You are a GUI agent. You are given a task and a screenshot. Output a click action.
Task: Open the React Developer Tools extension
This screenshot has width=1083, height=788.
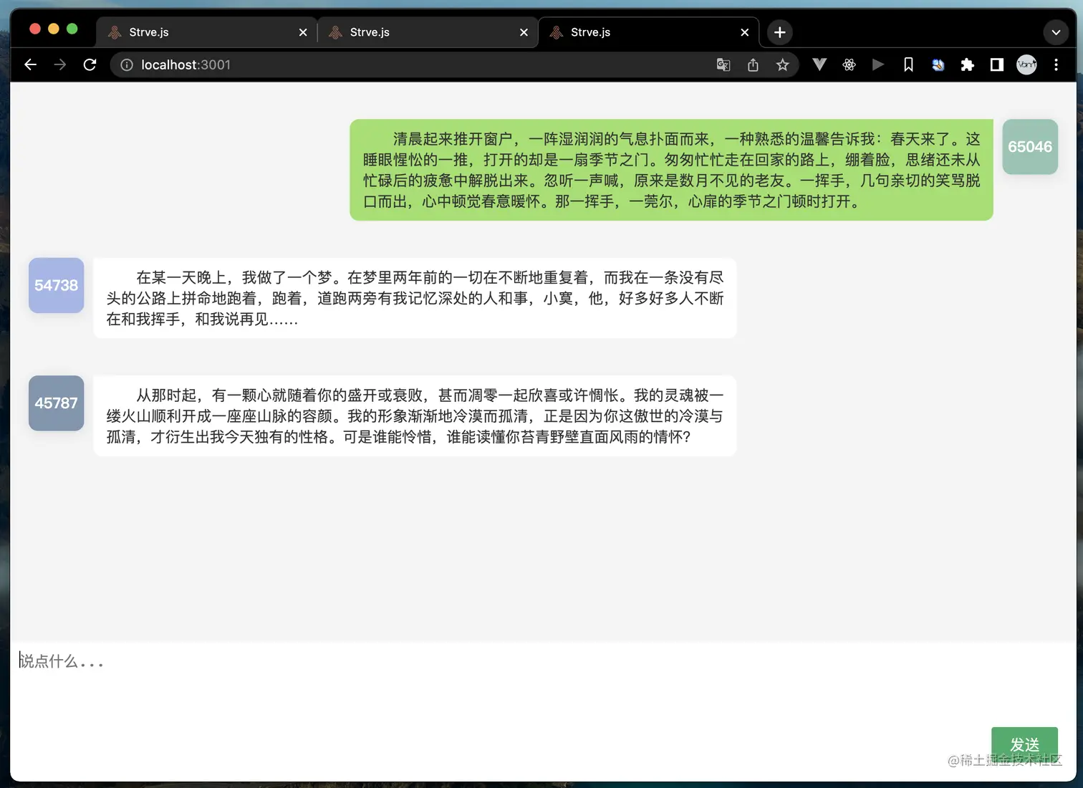click(x=849, y=64)
